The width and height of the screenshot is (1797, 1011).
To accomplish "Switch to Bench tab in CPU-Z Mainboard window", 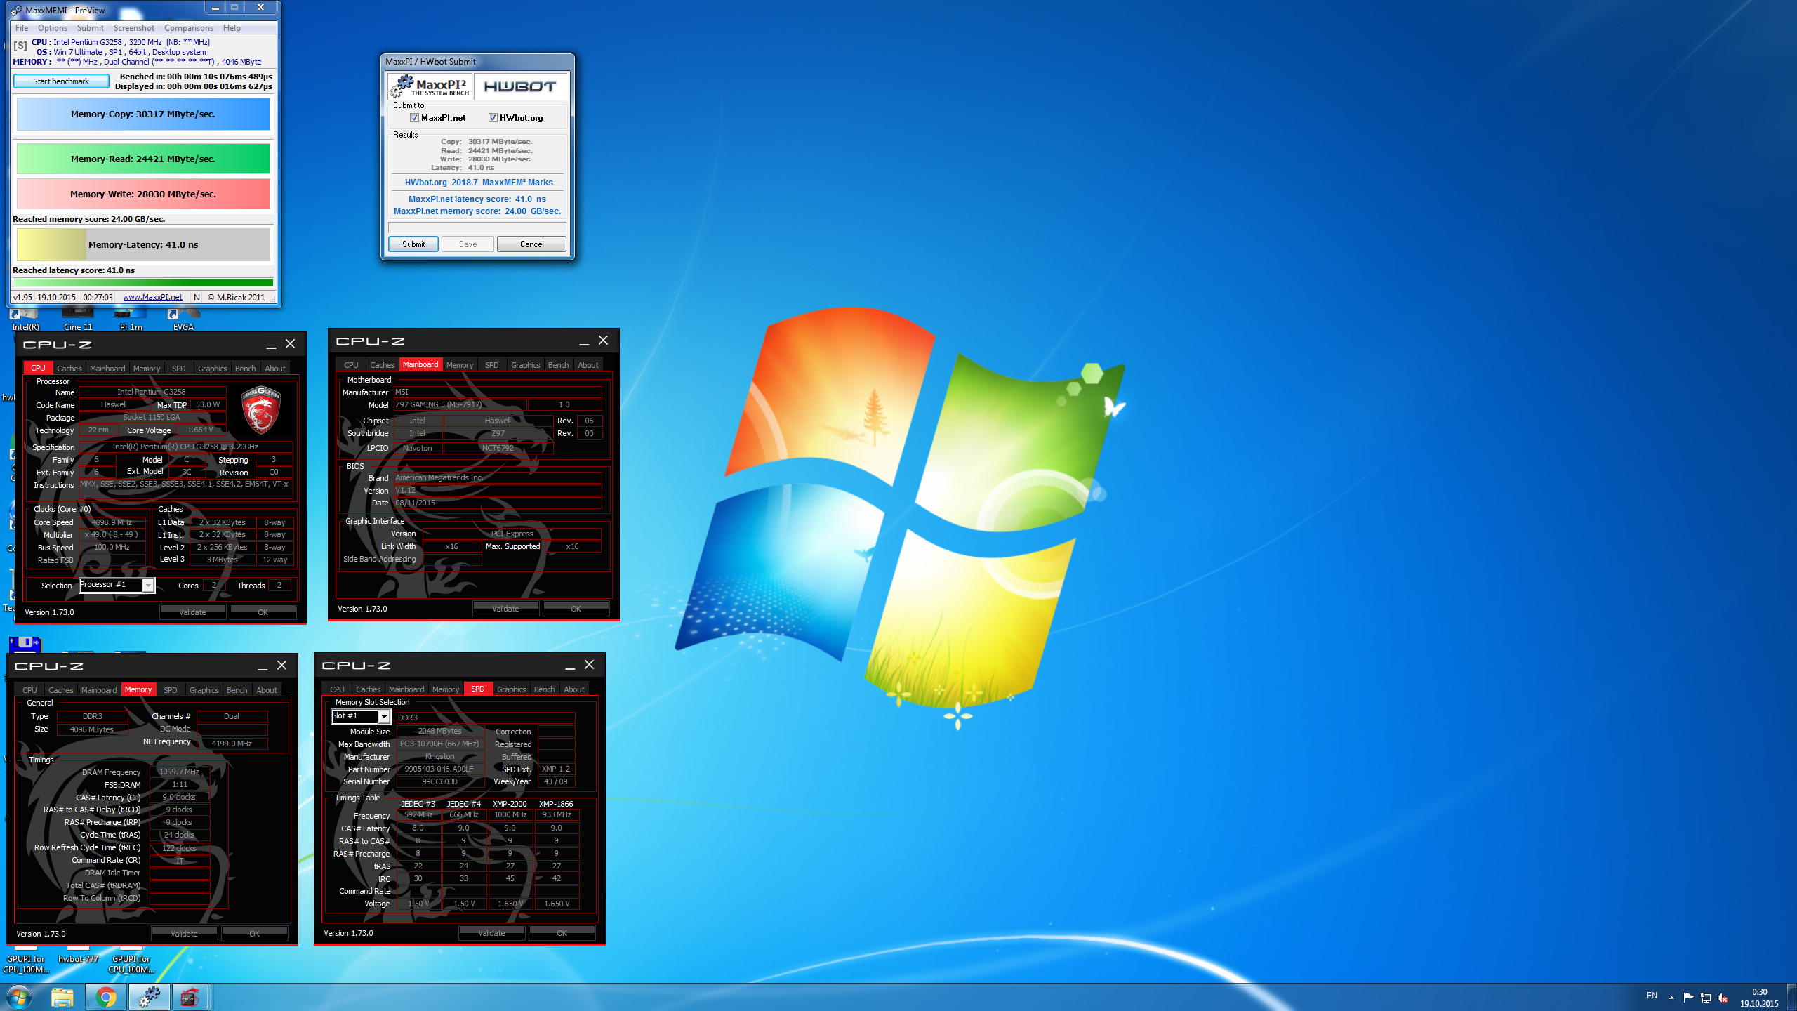I will [558, 365].
